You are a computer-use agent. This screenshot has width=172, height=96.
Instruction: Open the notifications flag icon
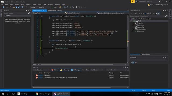(x=132, y=1)
